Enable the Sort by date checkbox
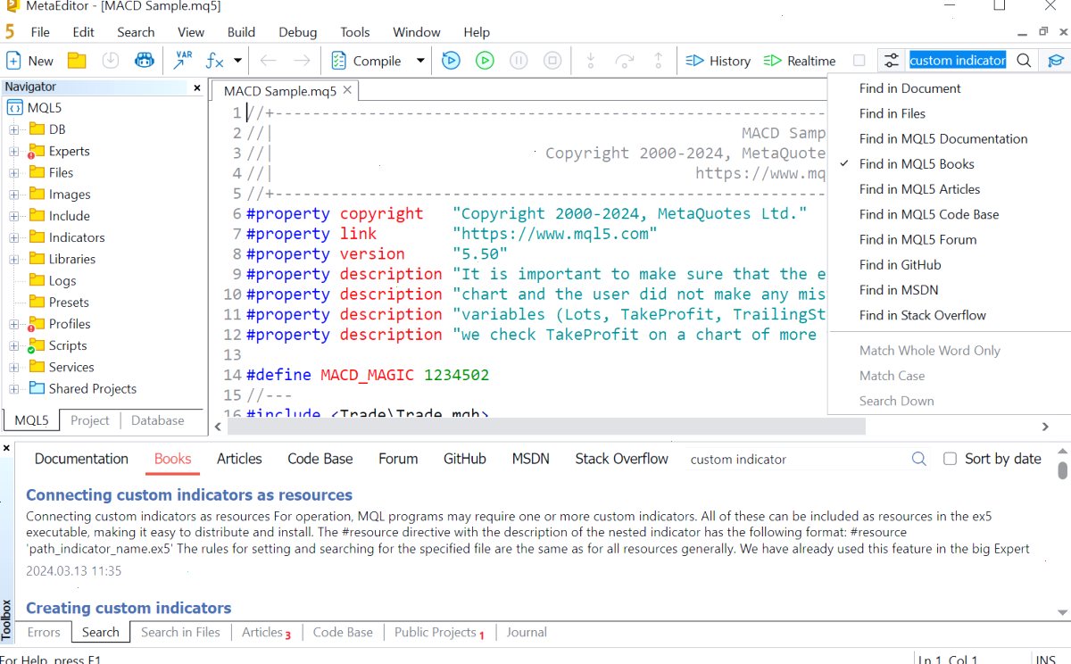 [x=950, y=459]
